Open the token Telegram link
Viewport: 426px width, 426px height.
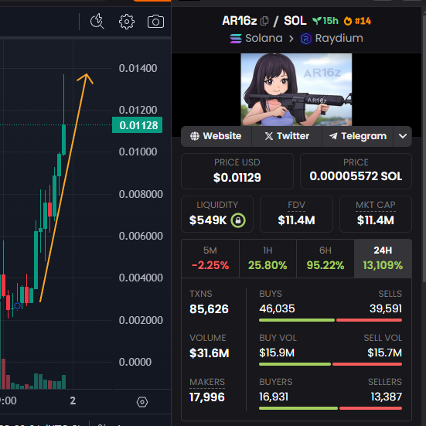(x=357, y=136)
